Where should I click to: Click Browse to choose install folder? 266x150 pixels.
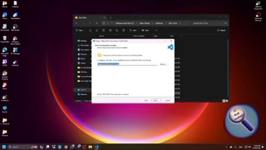(x=163, y=64)
